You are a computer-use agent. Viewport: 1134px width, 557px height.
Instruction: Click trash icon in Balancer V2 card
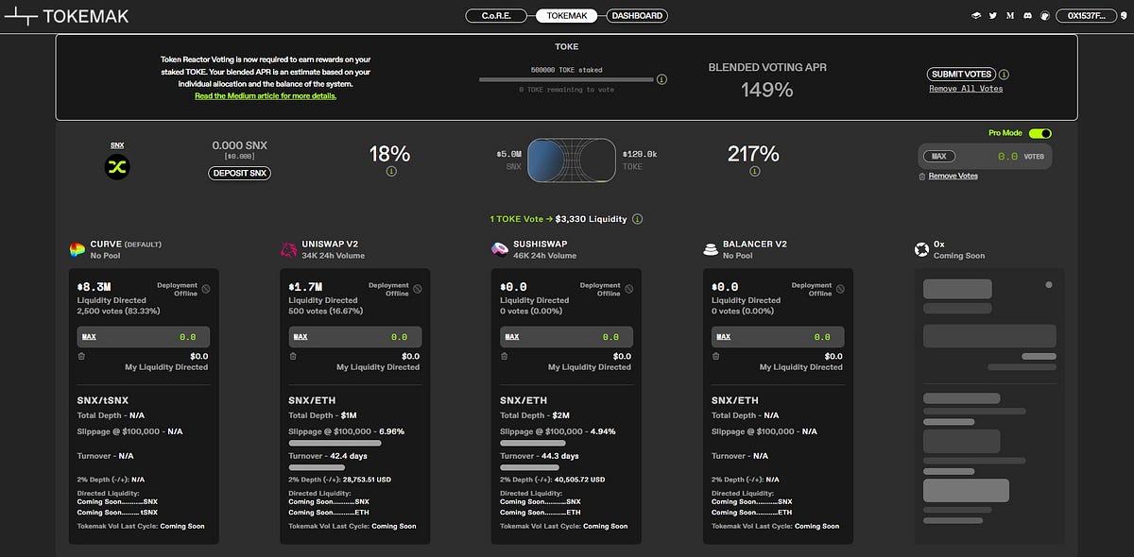716,356
